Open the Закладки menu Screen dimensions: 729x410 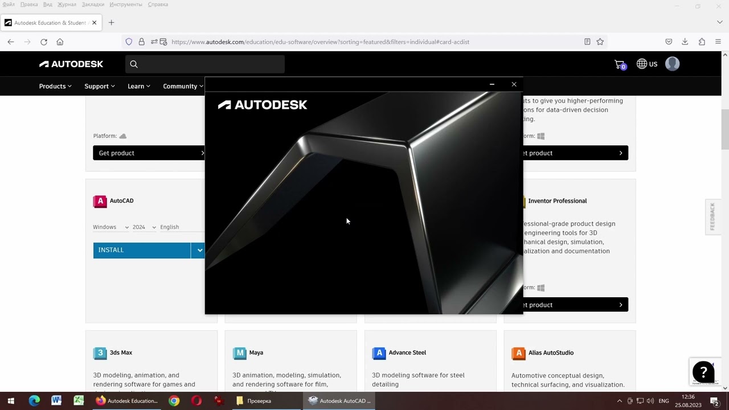[93, 5]
